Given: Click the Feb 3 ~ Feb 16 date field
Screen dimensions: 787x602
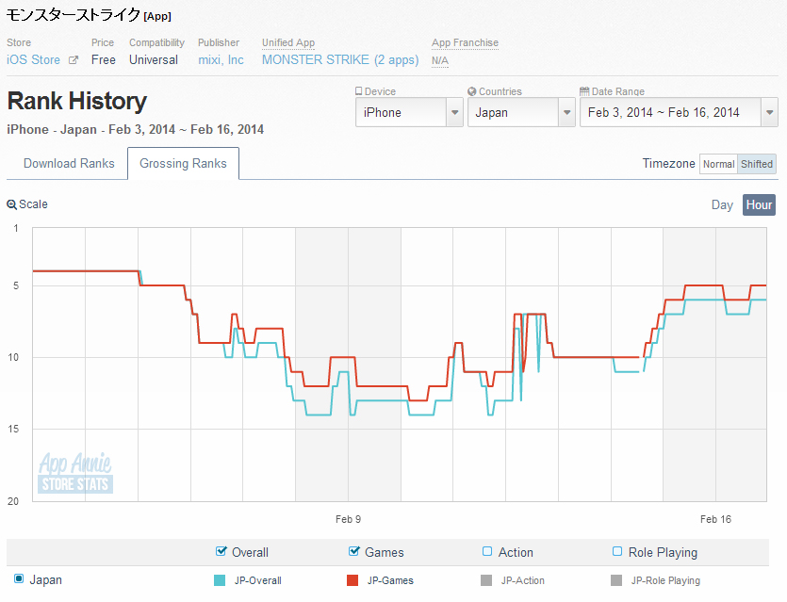Looking at the screenshot, I should tap(679, 112).
